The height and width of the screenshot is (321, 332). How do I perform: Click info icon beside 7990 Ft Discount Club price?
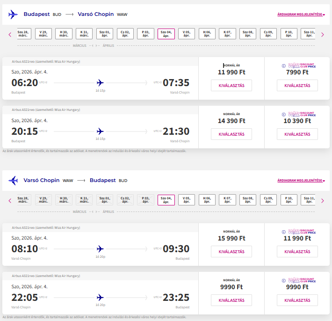(x=283, y=66)
